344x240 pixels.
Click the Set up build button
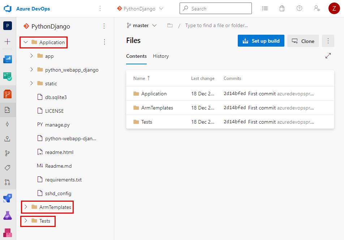(x=261, y=41)
